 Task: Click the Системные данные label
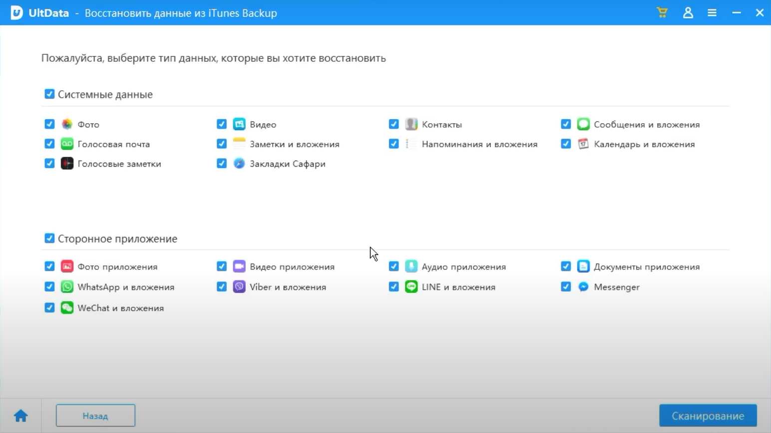click(105, 94)
